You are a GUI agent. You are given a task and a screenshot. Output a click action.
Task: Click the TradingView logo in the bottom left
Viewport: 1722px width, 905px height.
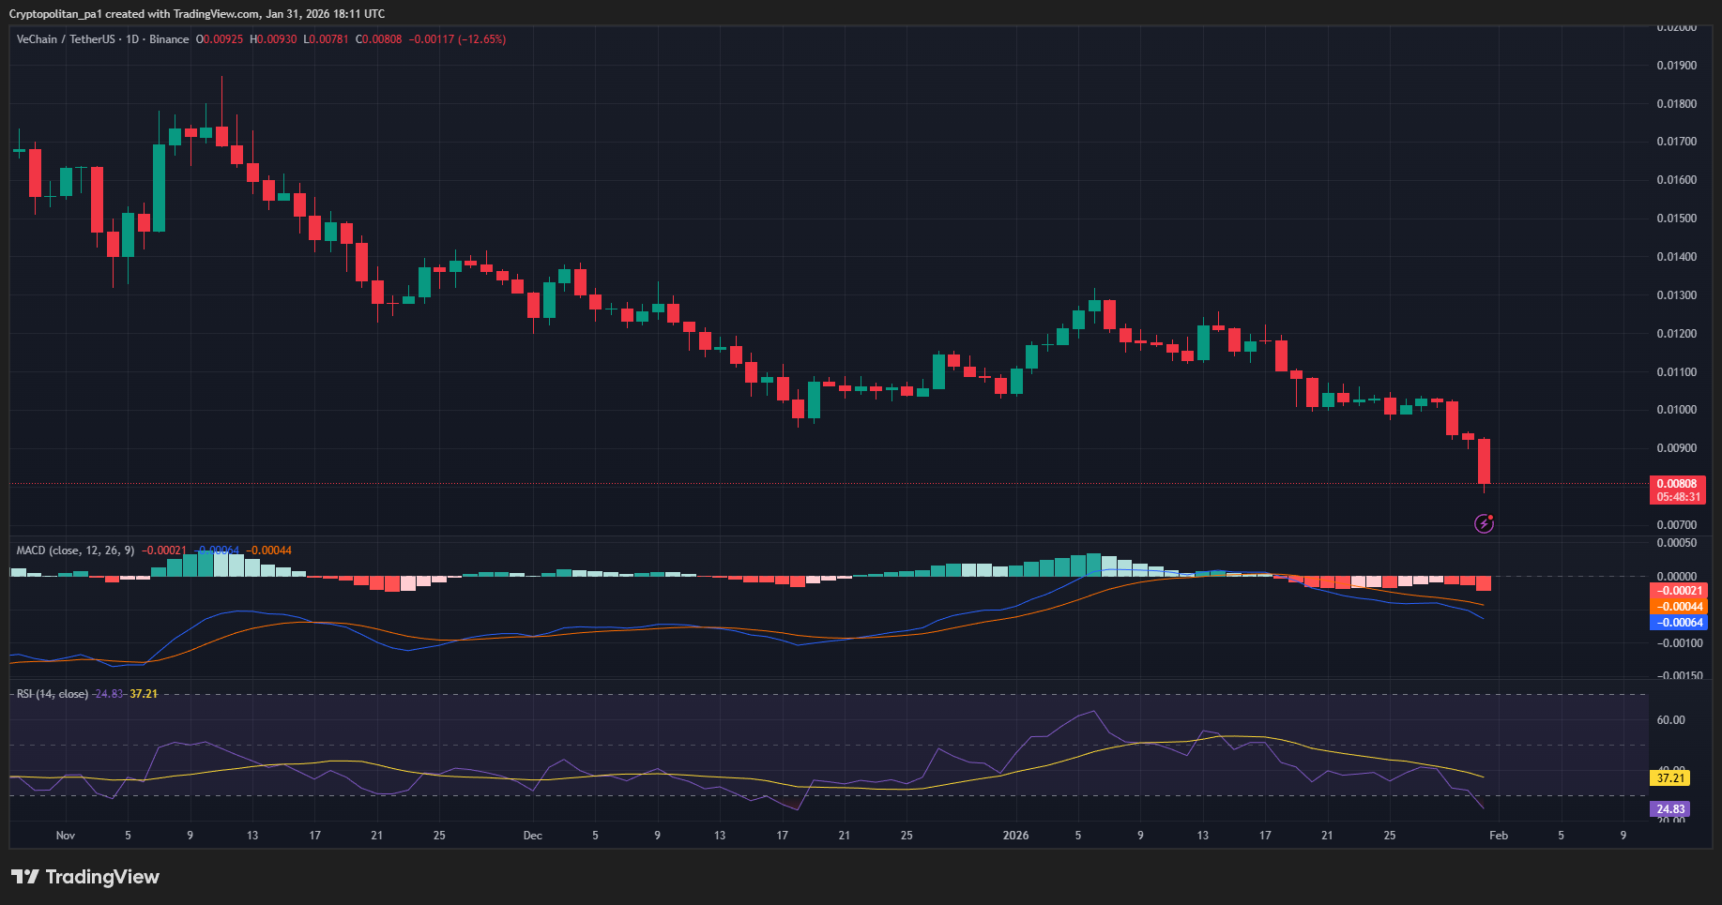pos(84,877)
